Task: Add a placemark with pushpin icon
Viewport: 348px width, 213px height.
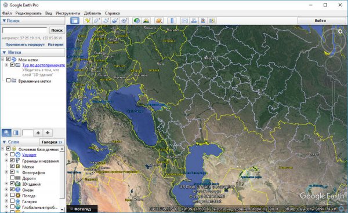Action: [x=88, y=21]
